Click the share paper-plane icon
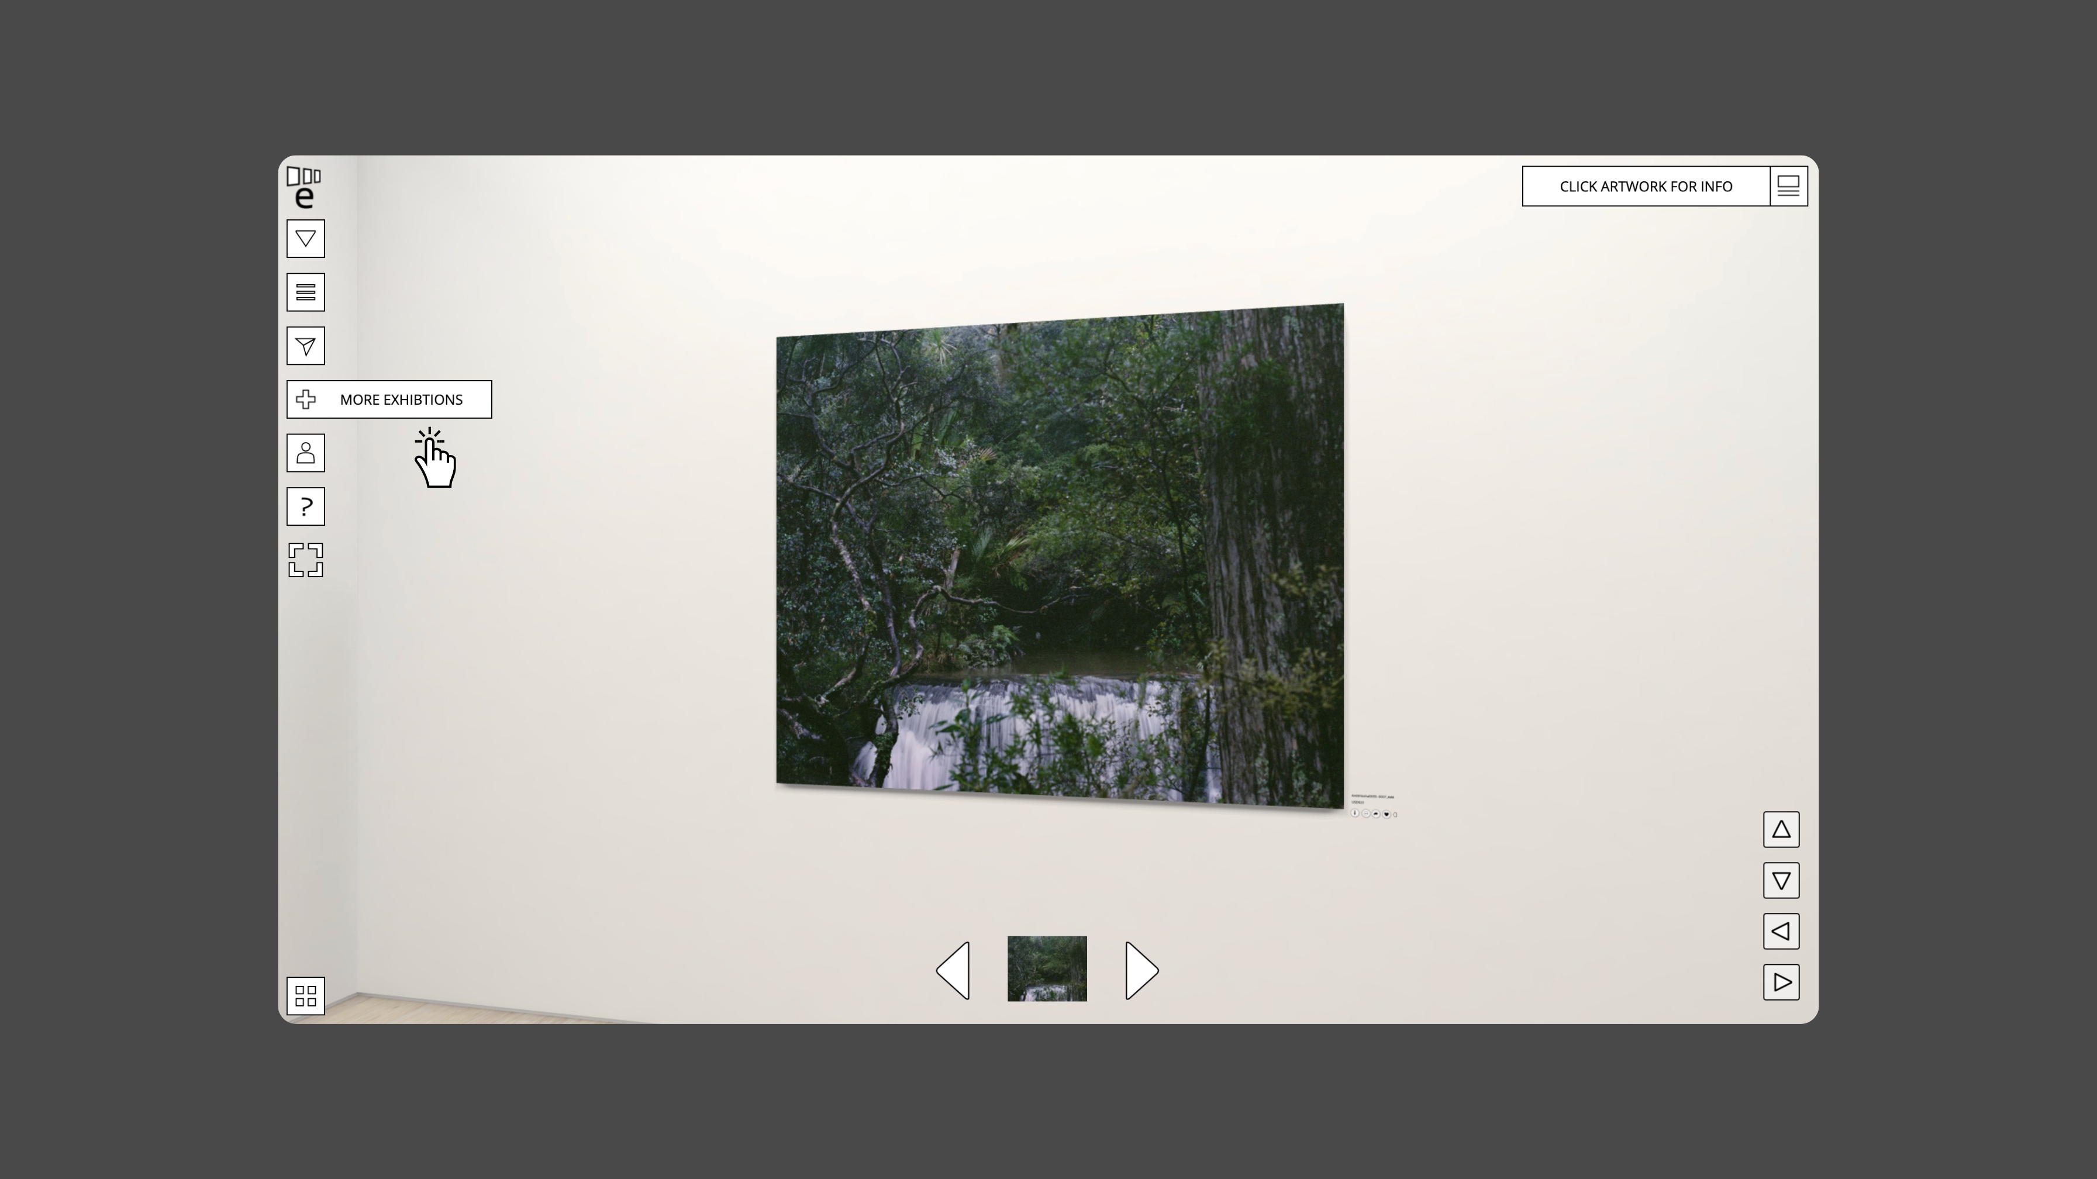 point(305,346)
